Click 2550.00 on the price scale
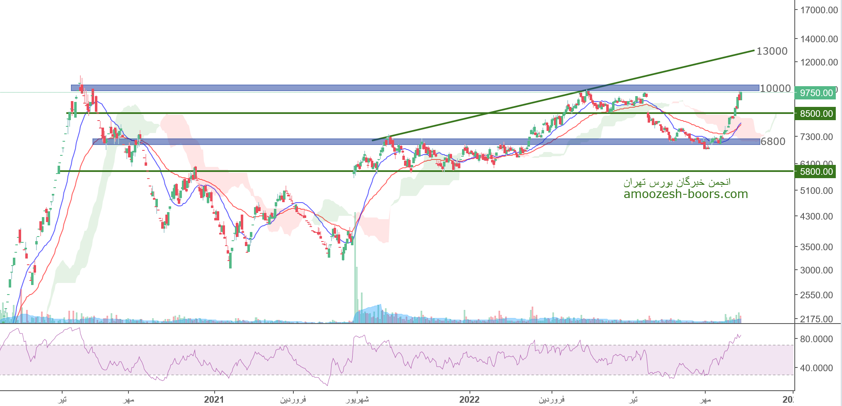This screenshot has width=842, height=406. point(816,295)
